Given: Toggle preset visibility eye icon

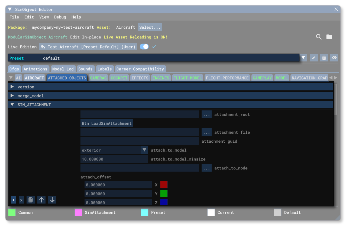Looking at the screenshot, I should (x=334, y=58).
